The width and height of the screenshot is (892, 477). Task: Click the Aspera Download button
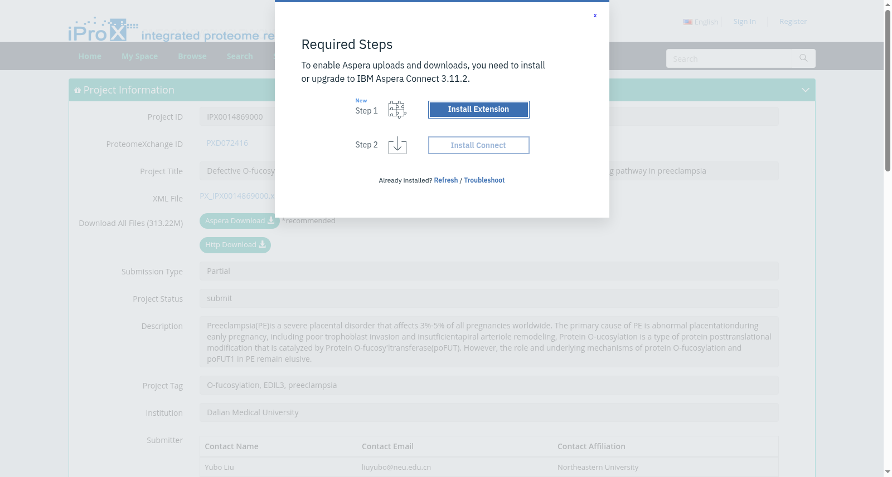(240, 221)
